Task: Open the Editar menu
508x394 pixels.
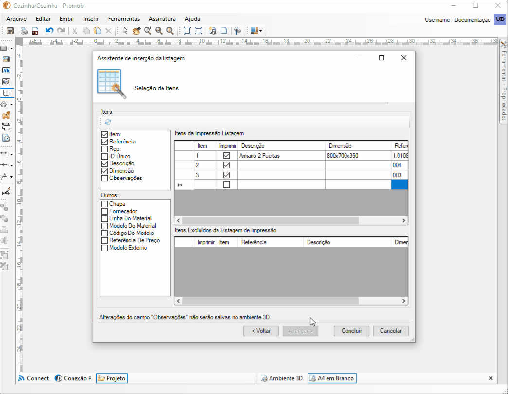Action: [x=43, y=19]
